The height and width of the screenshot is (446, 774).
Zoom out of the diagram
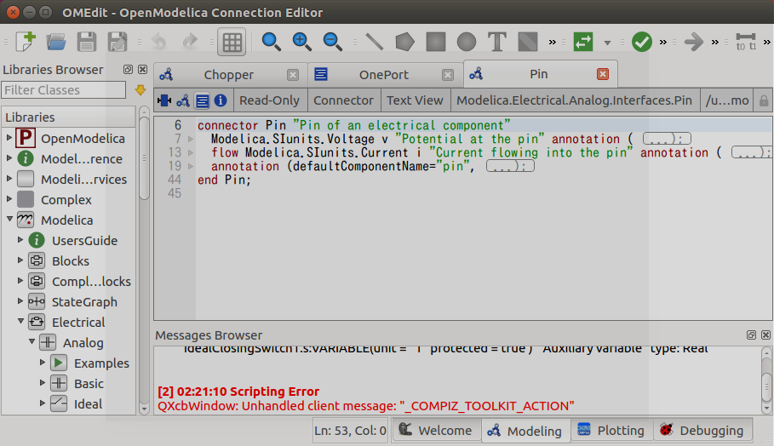pos(332,42)
